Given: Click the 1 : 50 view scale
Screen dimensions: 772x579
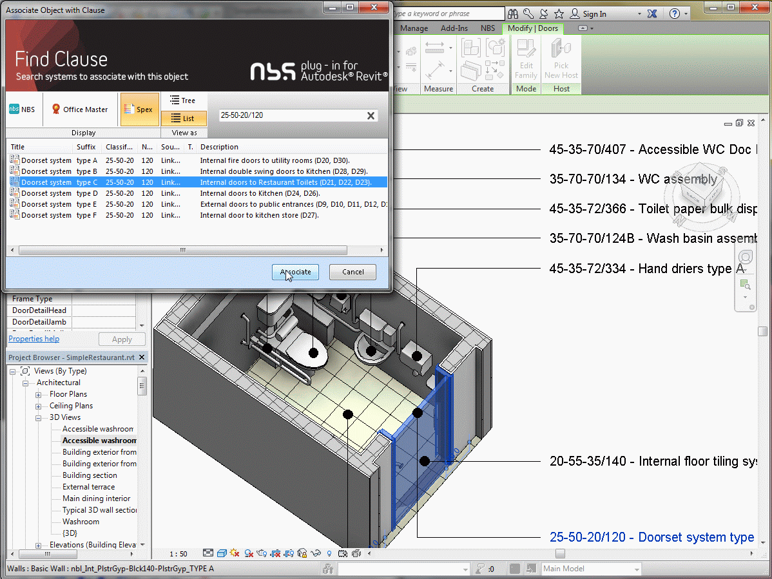Looking at the screenshot, I should pos(179,554).
